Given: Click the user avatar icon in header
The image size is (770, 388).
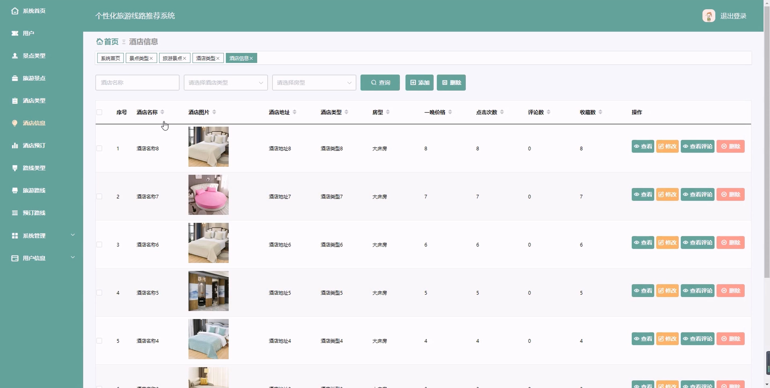Looking at the screenshot, I should tap(709, 16).
